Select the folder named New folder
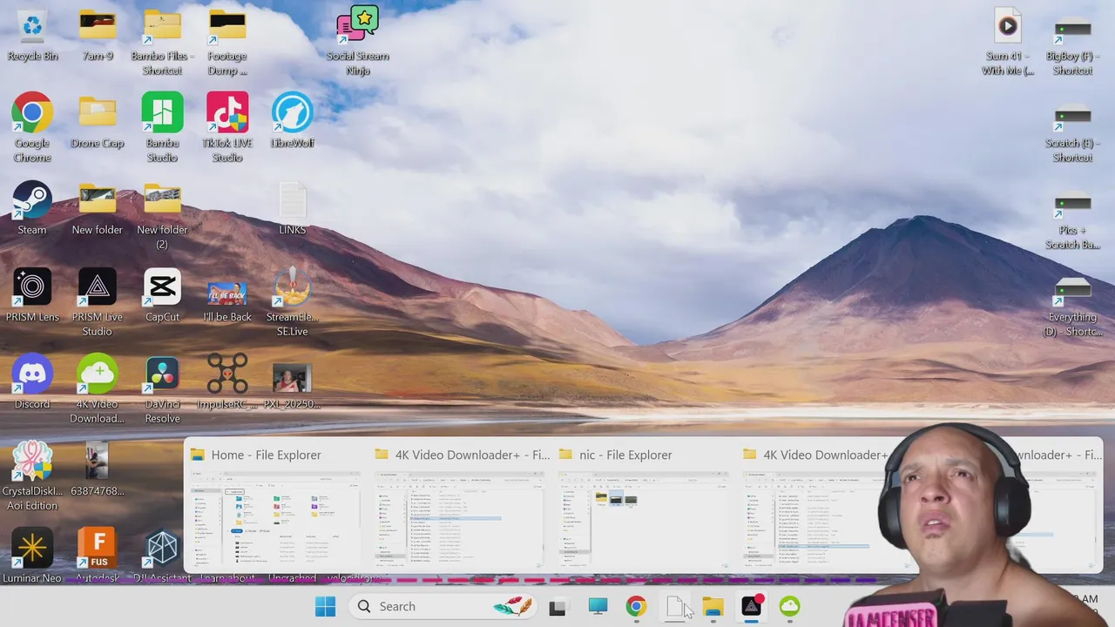Image resolution: width=1115 pixels, height=627 pixels. click(x=98, y=208)
